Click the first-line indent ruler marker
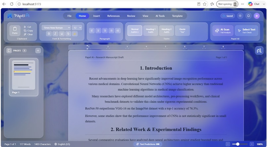Viewport: 267px width, 147px height. (87, 46)
